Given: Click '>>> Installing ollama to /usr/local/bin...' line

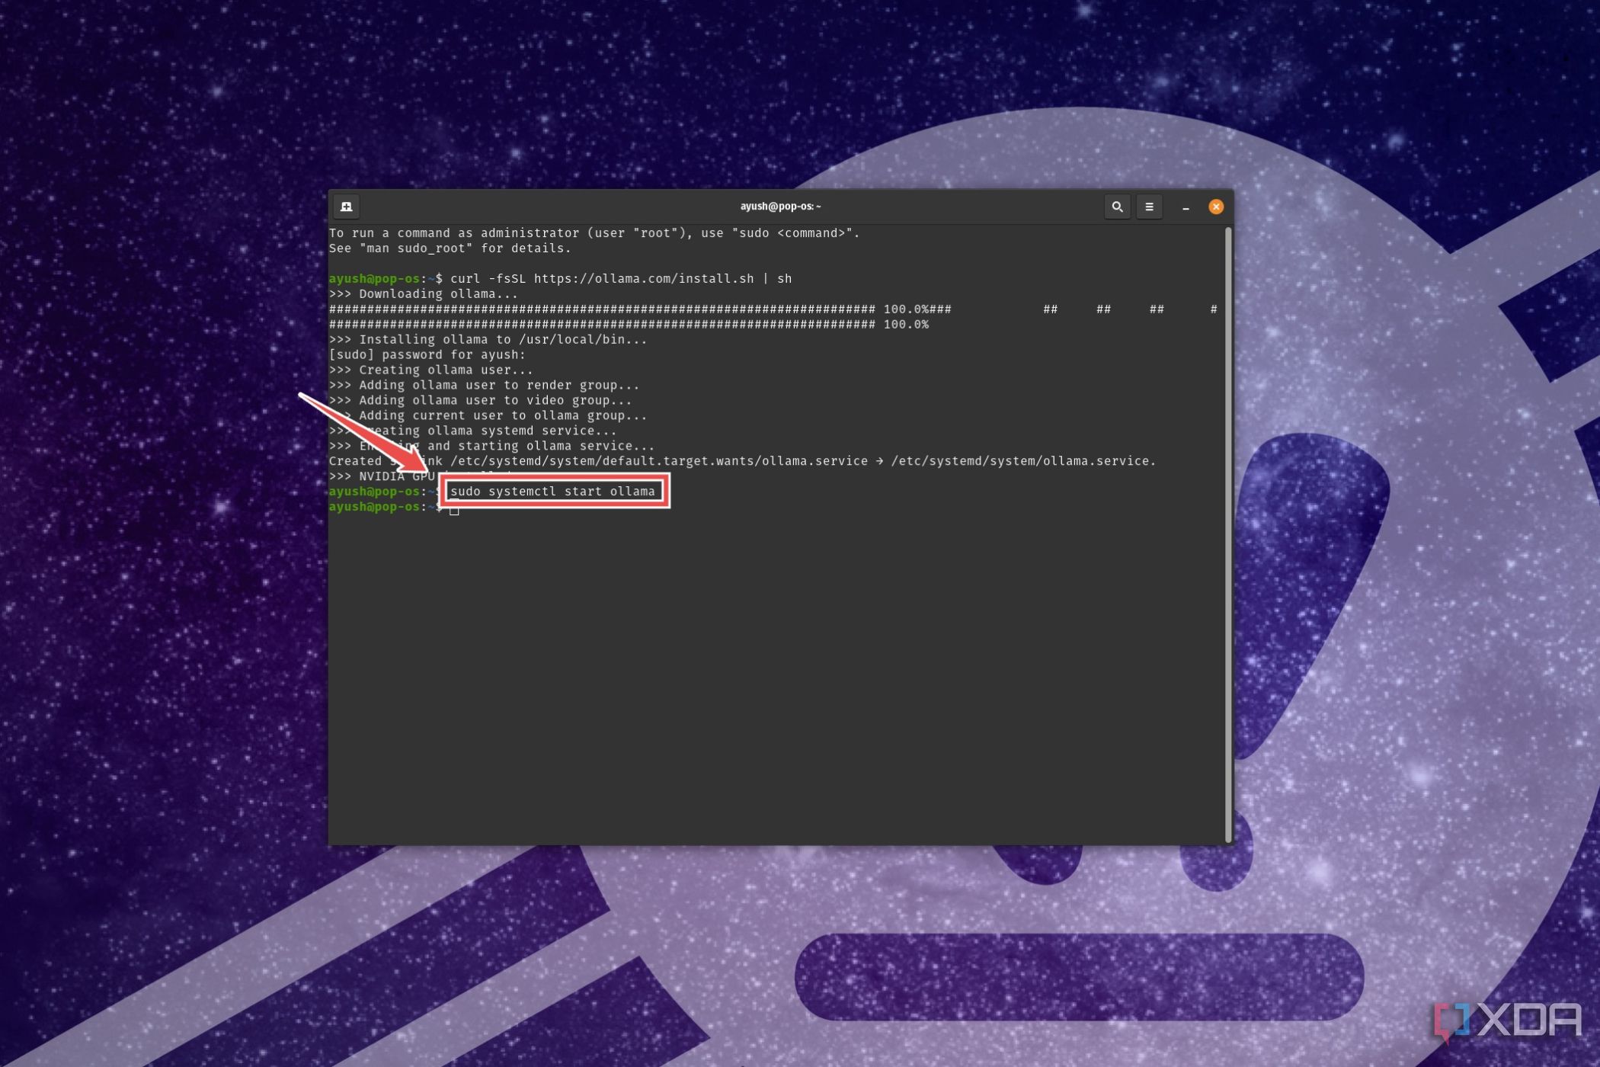Looking at the screenshot, I should (x=488, y=340).
